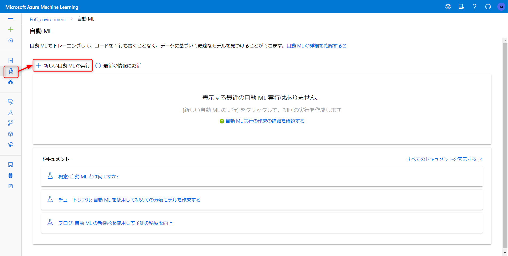The image size is (508, 256).
Task: Open 概念: 自動 ML とは何ですか? document
Action: coord(88,177)
